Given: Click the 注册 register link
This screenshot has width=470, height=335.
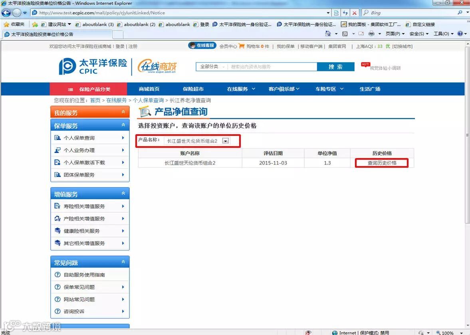Looking at the screenshot, I should 133,46.
